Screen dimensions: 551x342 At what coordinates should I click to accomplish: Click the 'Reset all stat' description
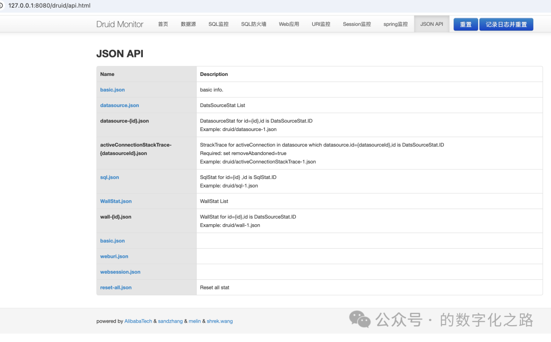[215, 287]
